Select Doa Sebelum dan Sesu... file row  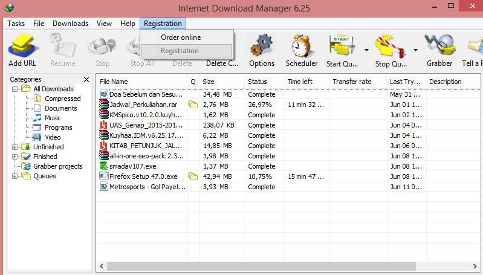[288, 94]
